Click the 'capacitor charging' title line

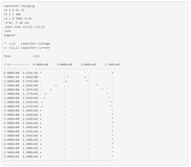19,6
